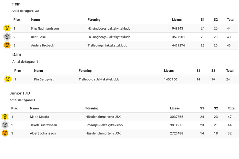Image resolution: width=239 pixels, height=159 pixels.
Task: Click the silver trophy beside Jakob Gustavsson
Action: 5,125
